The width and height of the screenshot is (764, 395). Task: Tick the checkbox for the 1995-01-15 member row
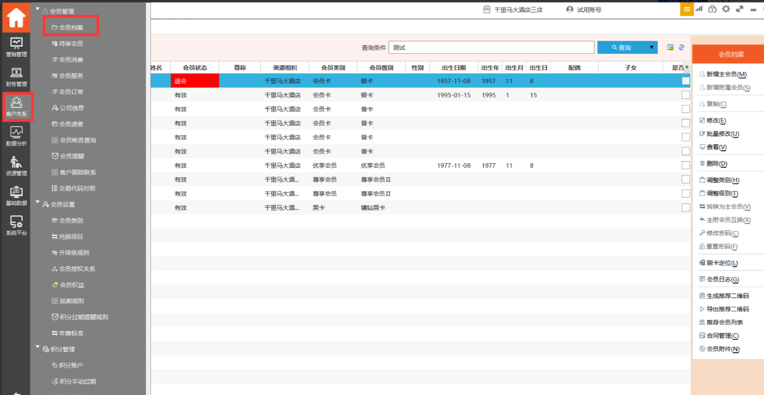coord(685,95)
